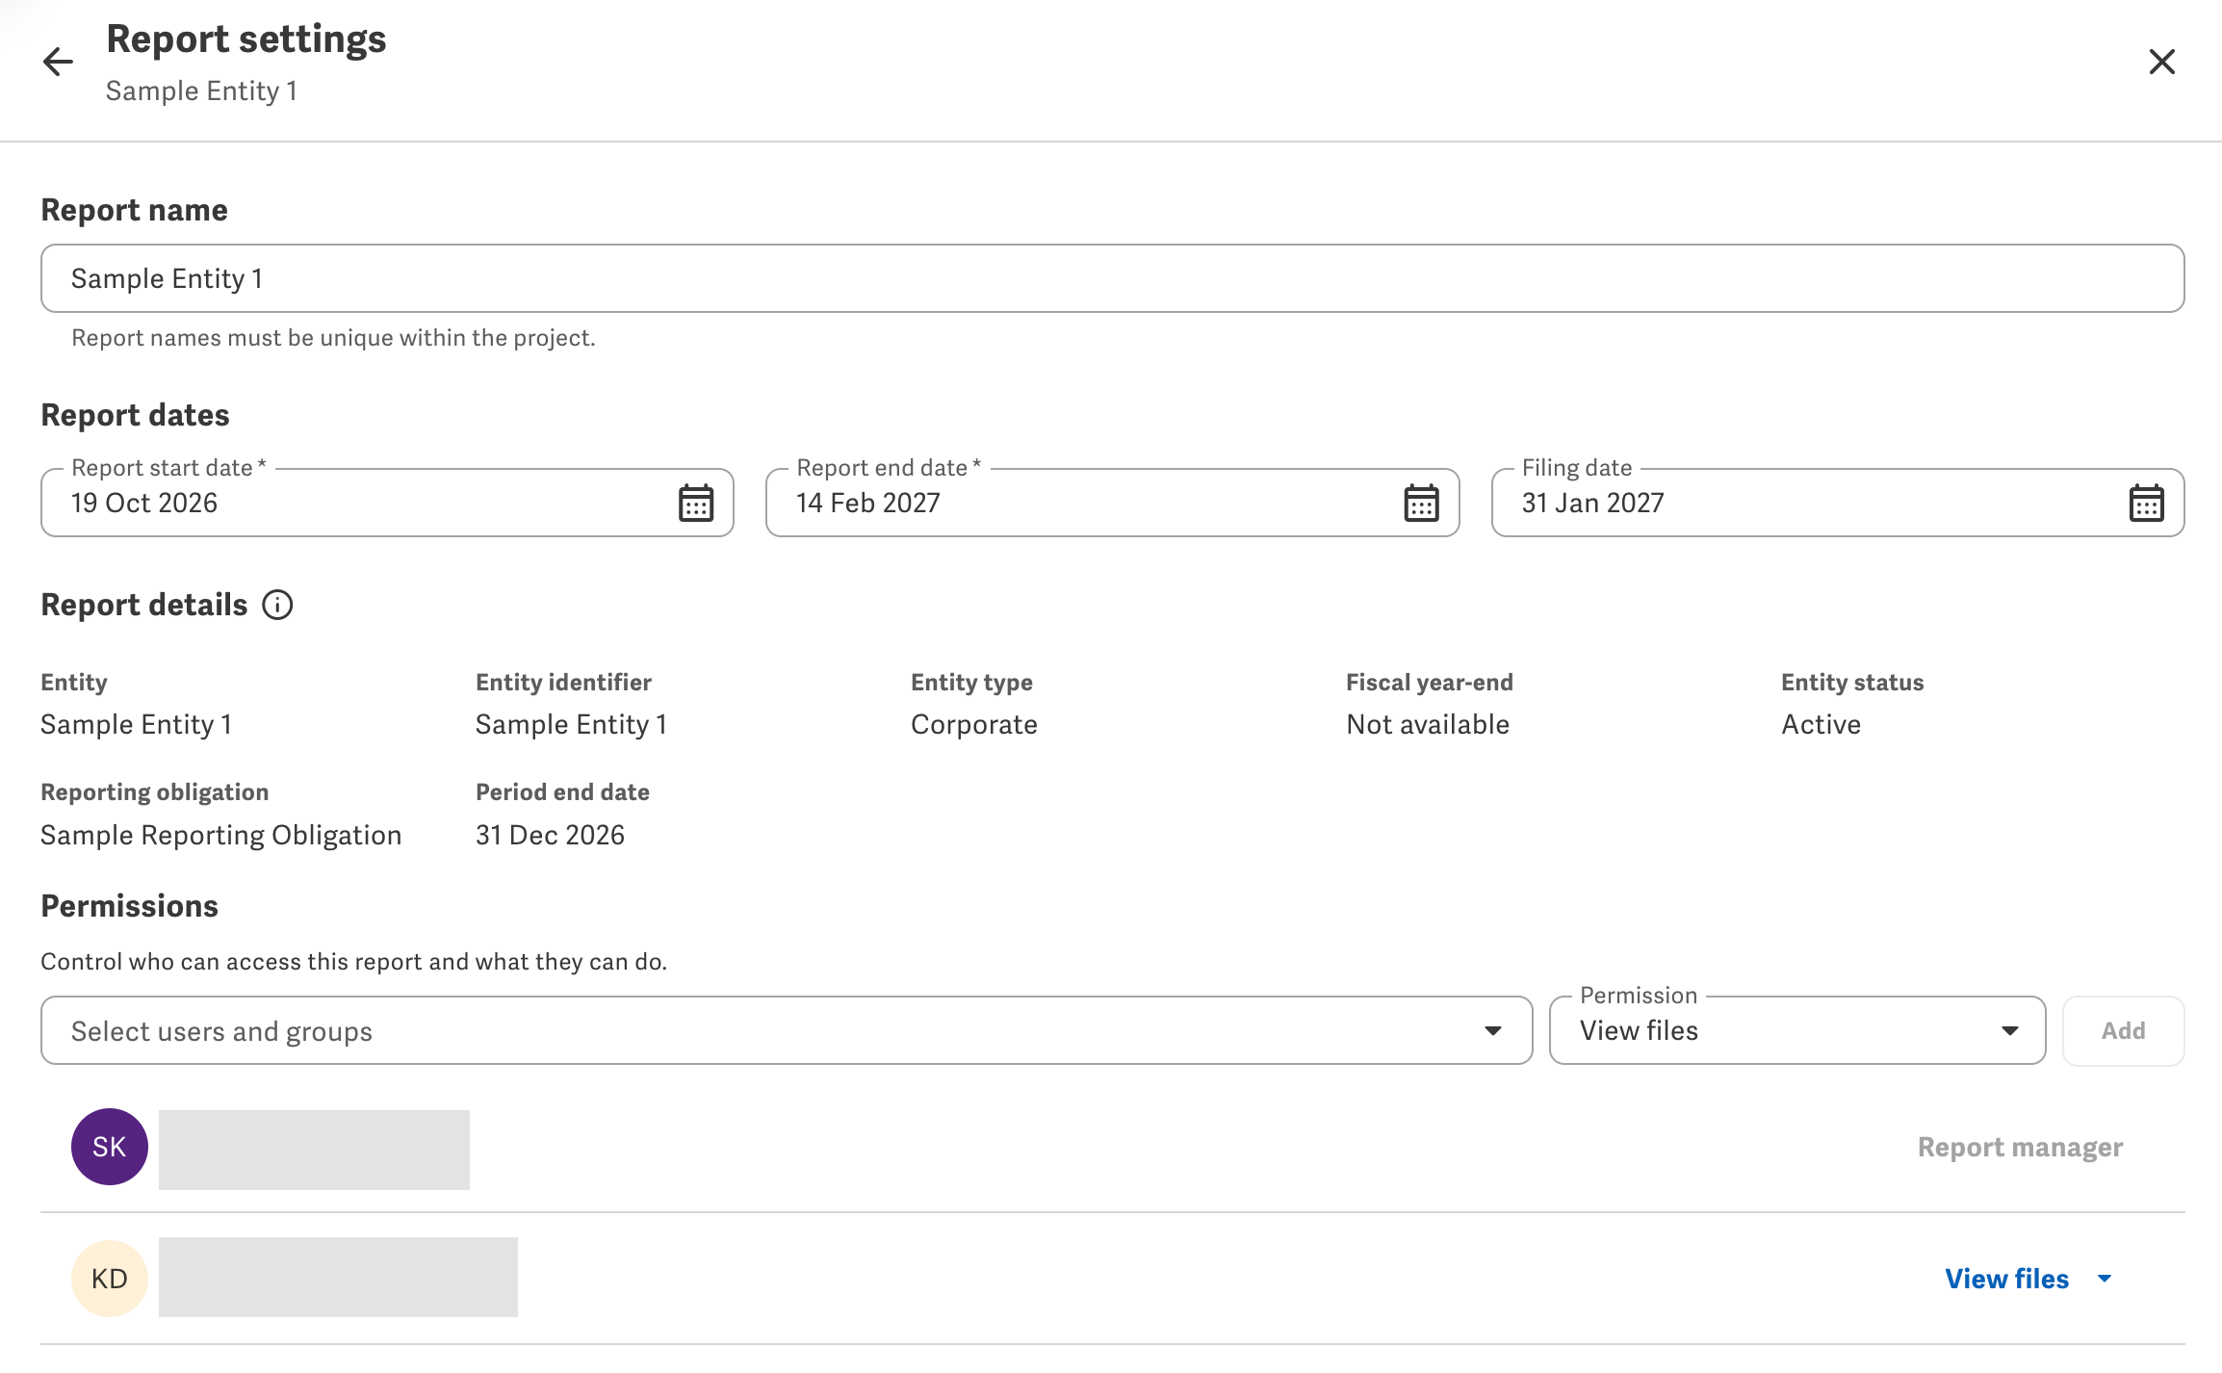The height and width of the screenshot is (1373, 2222).
Task: Click the Report end date value
Action: [868, 503]
